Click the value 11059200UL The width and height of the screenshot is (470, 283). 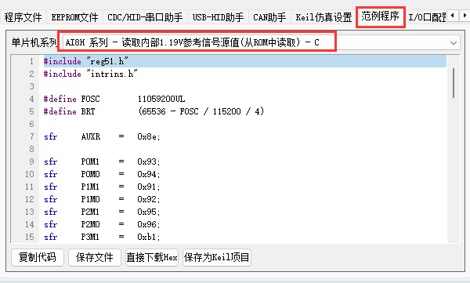pyautogui.click(x=161, y=99)
